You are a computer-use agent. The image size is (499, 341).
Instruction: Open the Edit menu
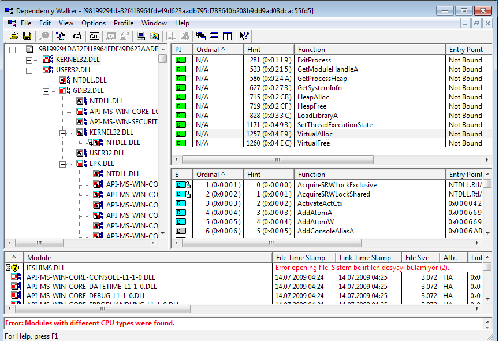45,23
